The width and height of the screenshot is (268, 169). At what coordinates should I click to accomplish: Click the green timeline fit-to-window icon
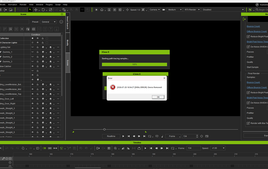click(44, 148)
